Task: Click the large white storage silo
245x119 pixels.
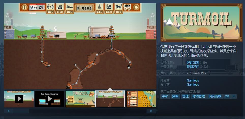Action: coord(99,32)
